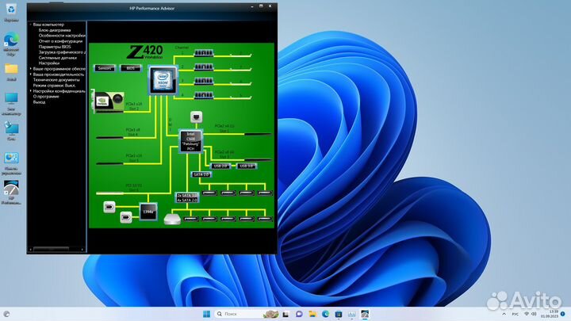
Task: Select the Ethernet network port icon
Action: [x=195, y=116]
